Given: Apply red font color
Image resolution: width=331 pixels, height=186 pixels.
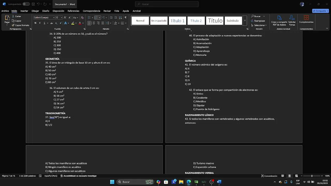Looking at the screenshot, I should (x=80, y=23).
